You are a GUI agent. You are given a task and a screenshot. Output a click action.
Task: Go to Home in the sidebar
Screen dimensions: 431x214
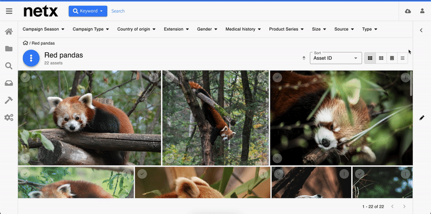[9, 32]
